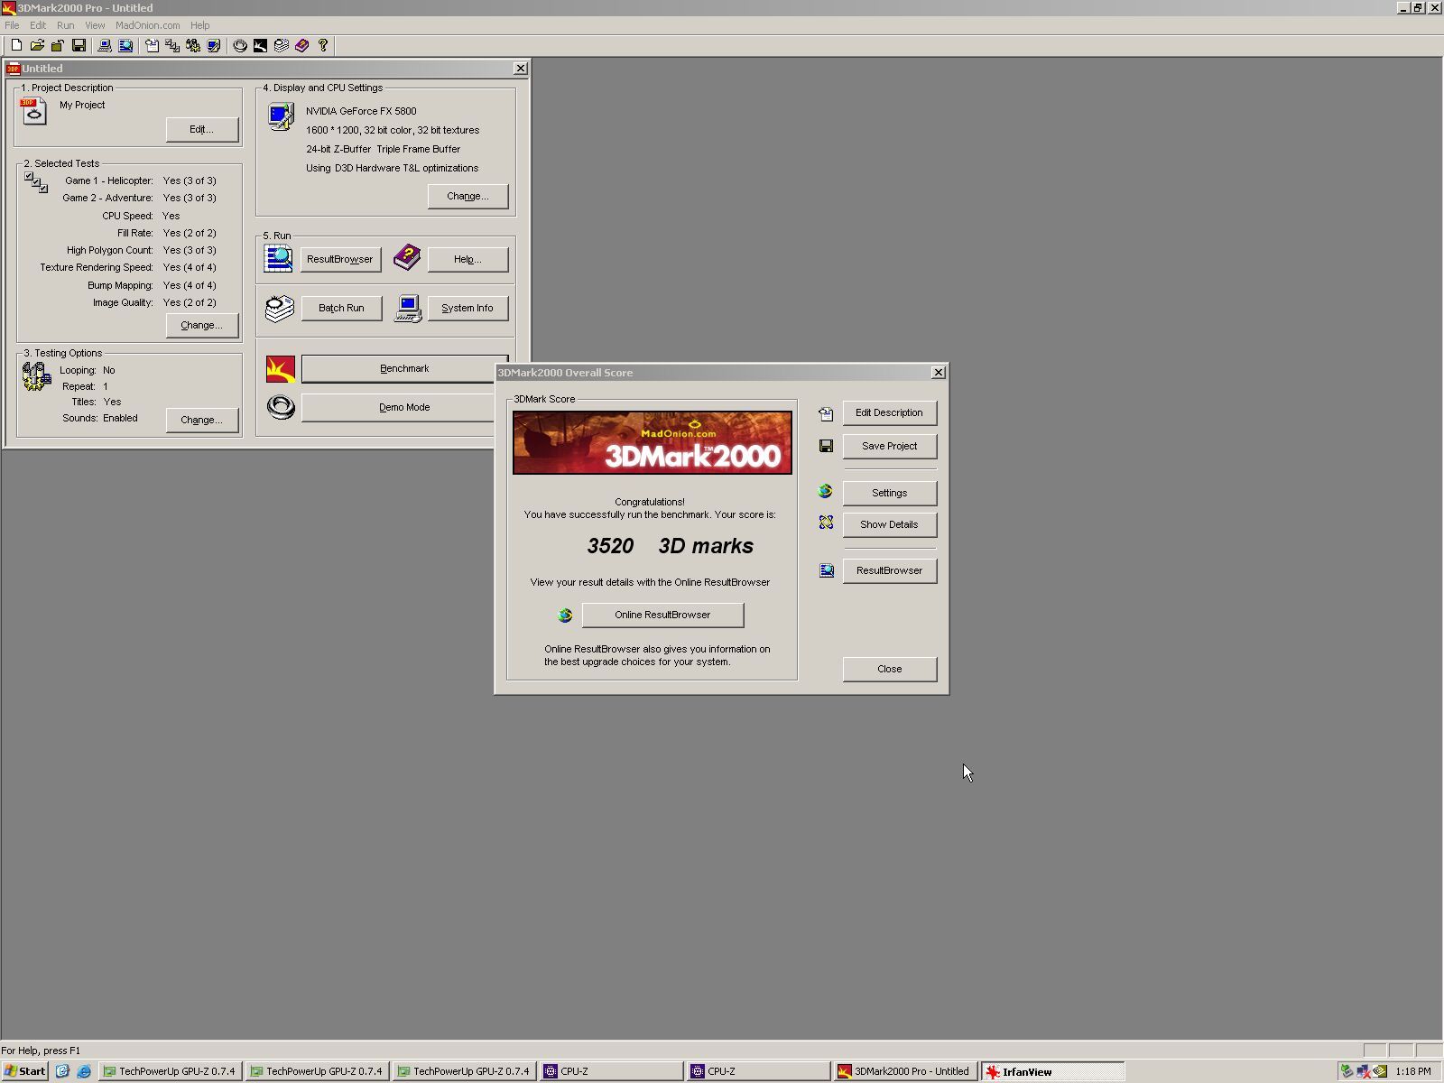Click the System Info computer toolbar icon
This screenshot has width=1444, height=1083.
coord(105,45)
